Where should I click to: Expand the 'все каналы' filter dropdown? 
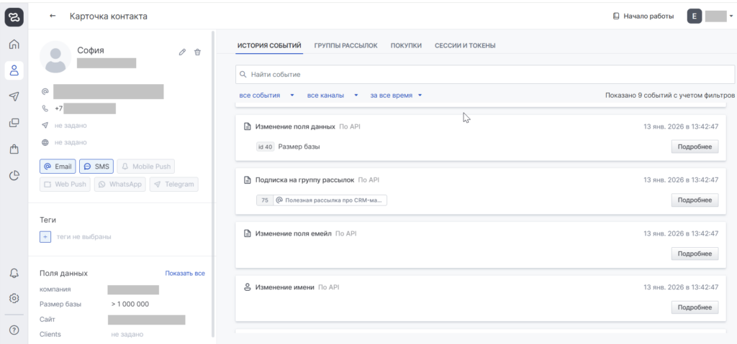coord(333,95)
